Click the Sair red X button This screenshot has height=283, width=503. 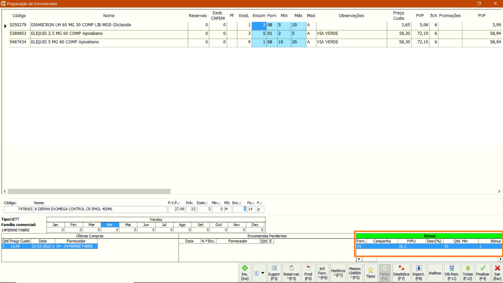(497, 273)
